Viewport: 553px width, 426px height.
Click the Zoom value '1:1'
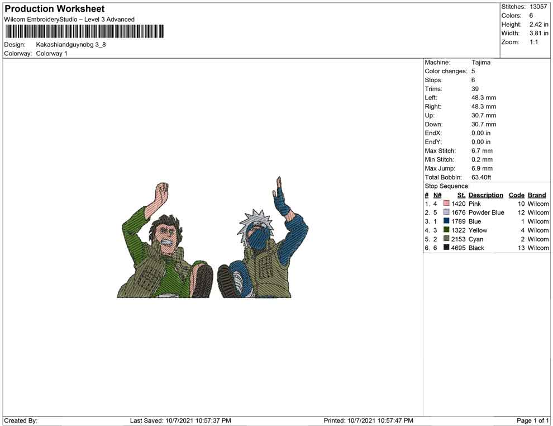point(533,42)
